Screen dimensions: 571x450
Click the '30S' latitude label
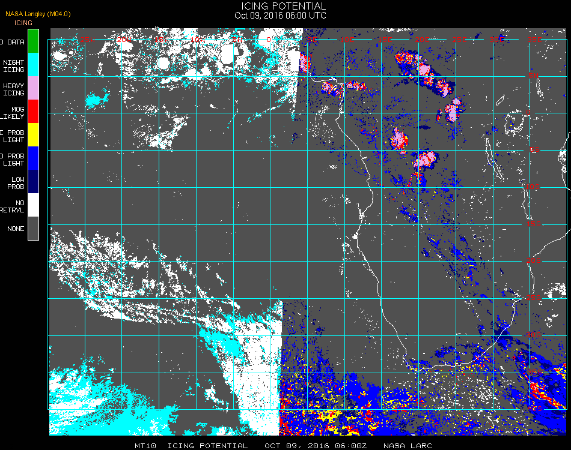point(534,334)
